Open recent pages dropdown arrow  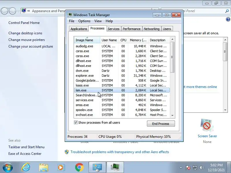18,11
